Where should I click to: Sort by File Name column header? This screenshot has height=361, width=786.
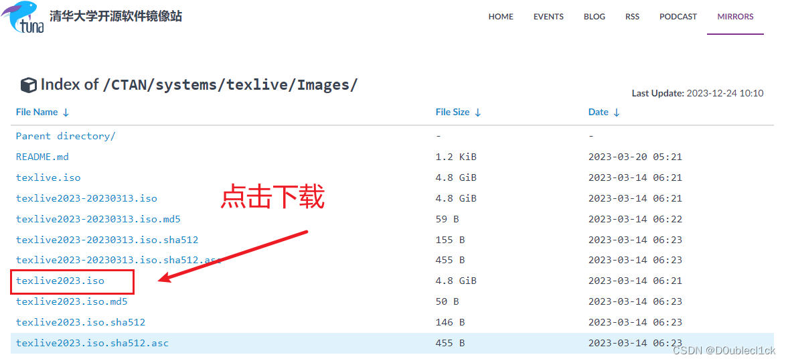click(43, 113)
